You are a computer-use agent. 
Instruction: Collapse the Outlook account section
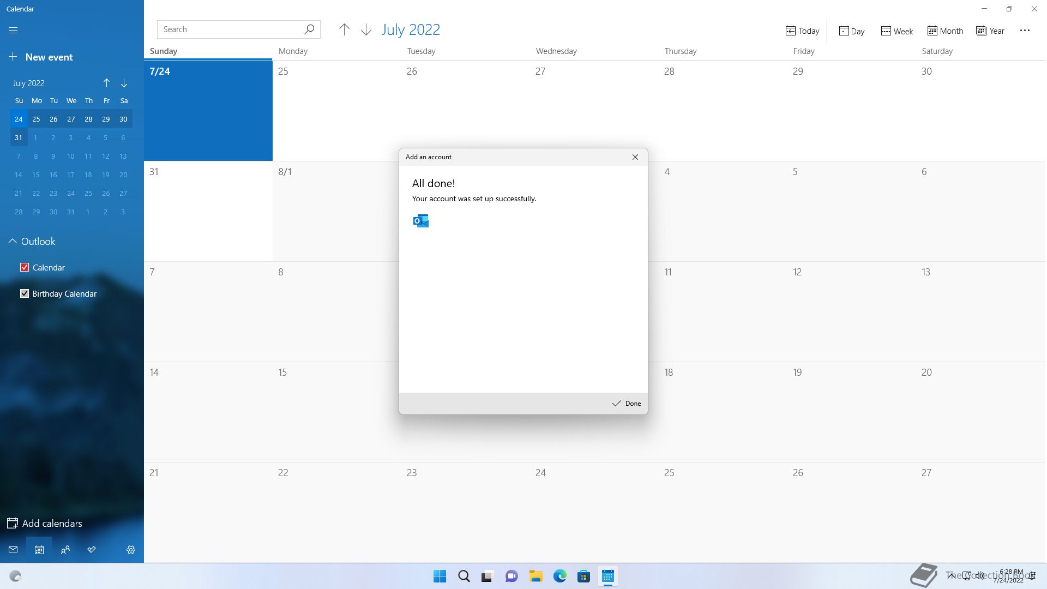click(x=13, y=241)
